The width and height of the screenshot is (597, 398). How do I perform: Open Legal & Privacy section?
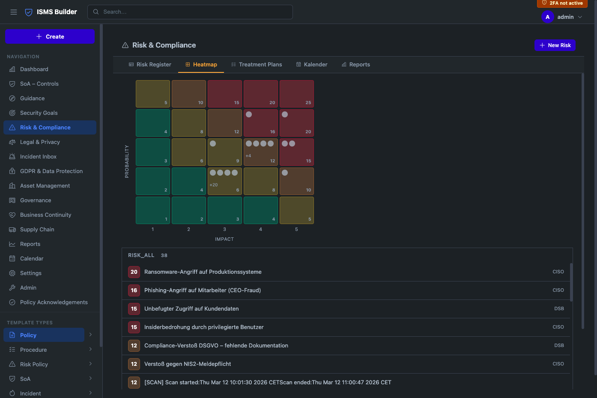(x=50, y=142)
